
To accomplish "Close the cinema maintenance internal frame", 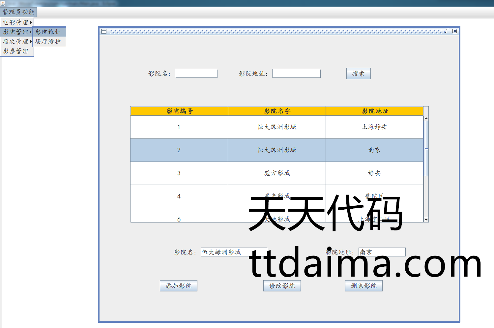I will click(455, 31).
